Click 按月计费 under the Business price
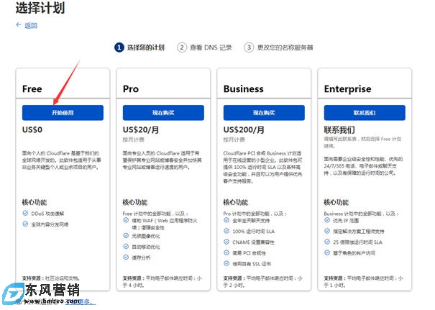Image resolution: width=435 pixels, height=310 pixels. 234,140
